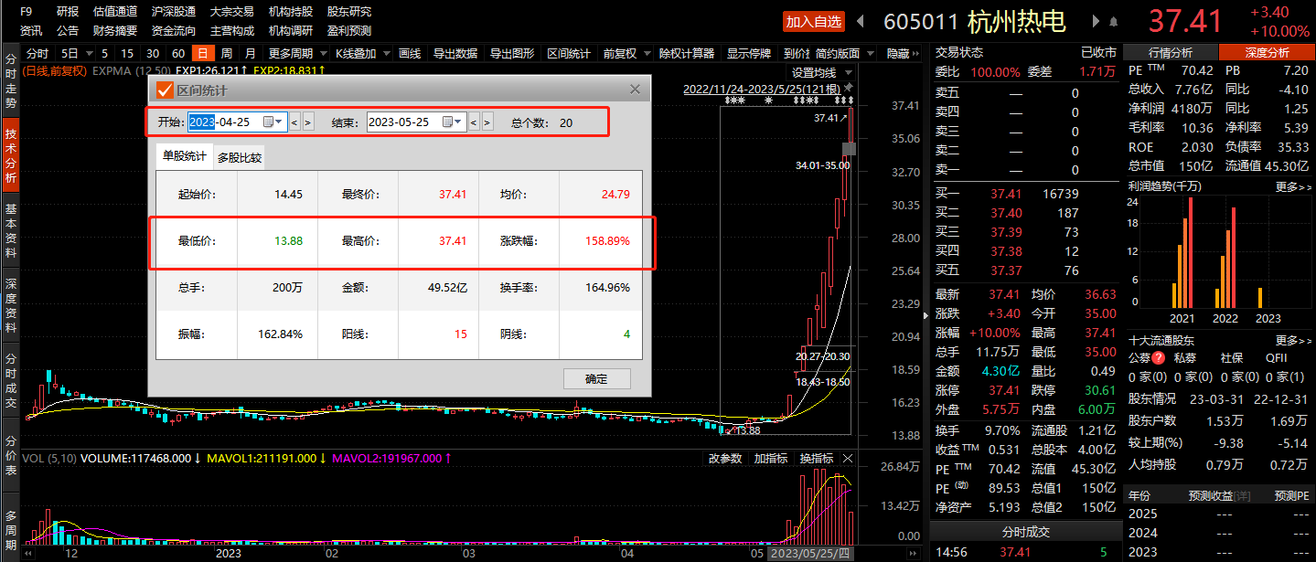
Task: Step the end date back with < button
Action: click(474, 122)
